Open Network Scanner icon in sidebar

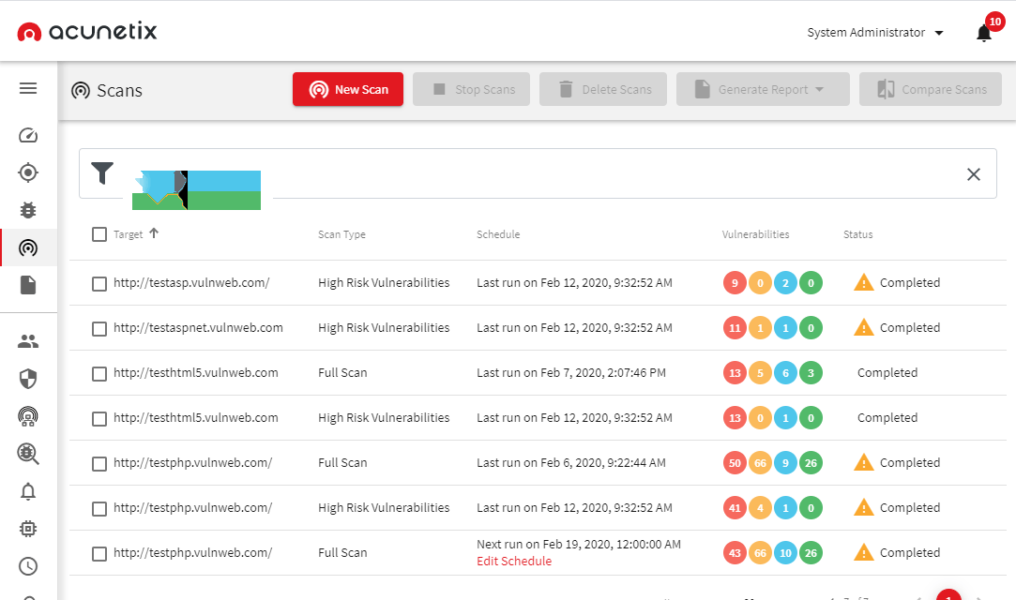pos(28,416)
